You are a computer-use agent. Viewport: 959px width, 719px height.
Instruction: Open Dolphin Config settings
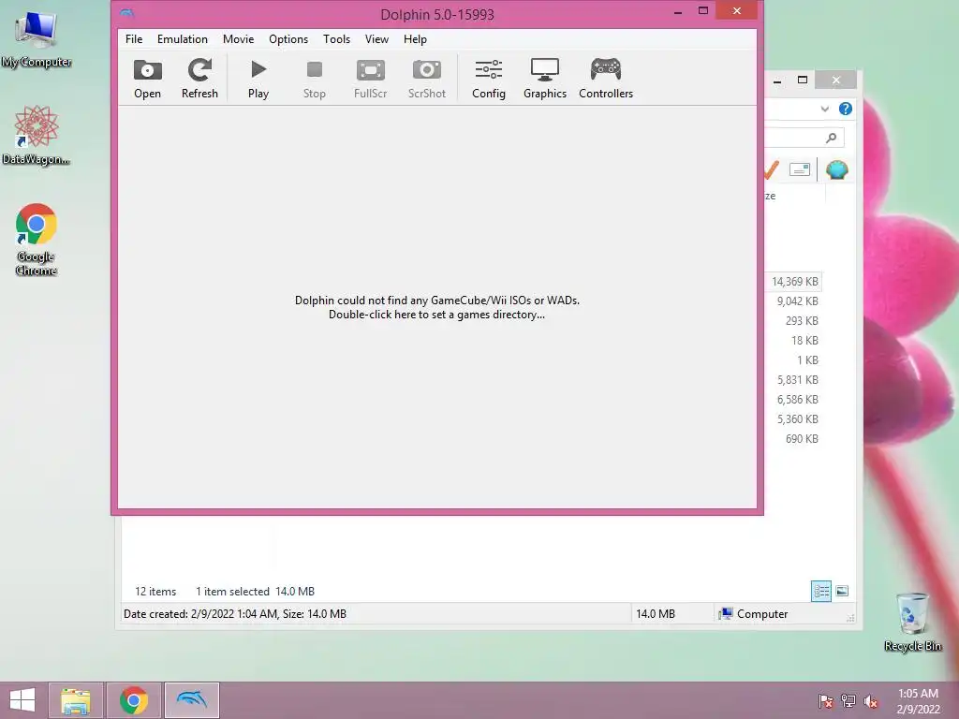point(489,79)
